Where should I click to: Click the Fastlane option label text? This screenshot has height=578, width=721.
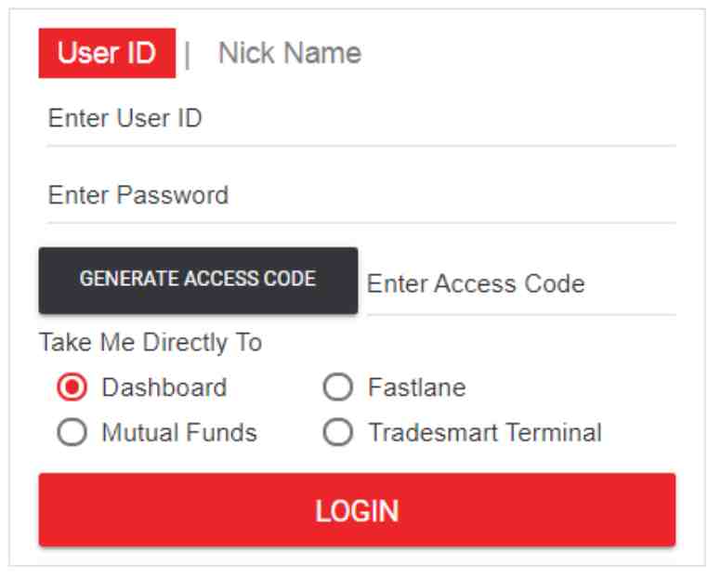[x=416, y=388]
